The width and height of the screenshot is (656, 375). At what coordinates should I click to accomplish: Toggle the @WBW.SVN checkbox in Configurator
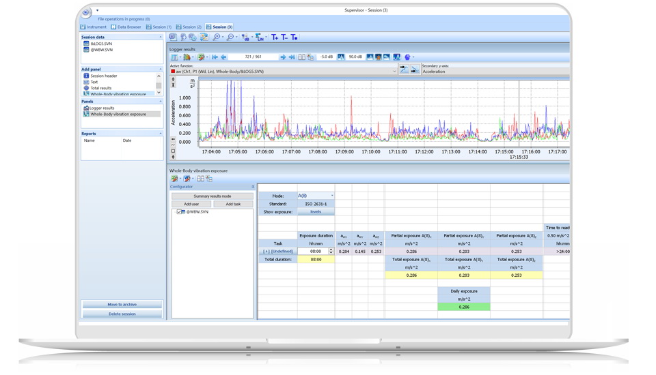(180, 212)
